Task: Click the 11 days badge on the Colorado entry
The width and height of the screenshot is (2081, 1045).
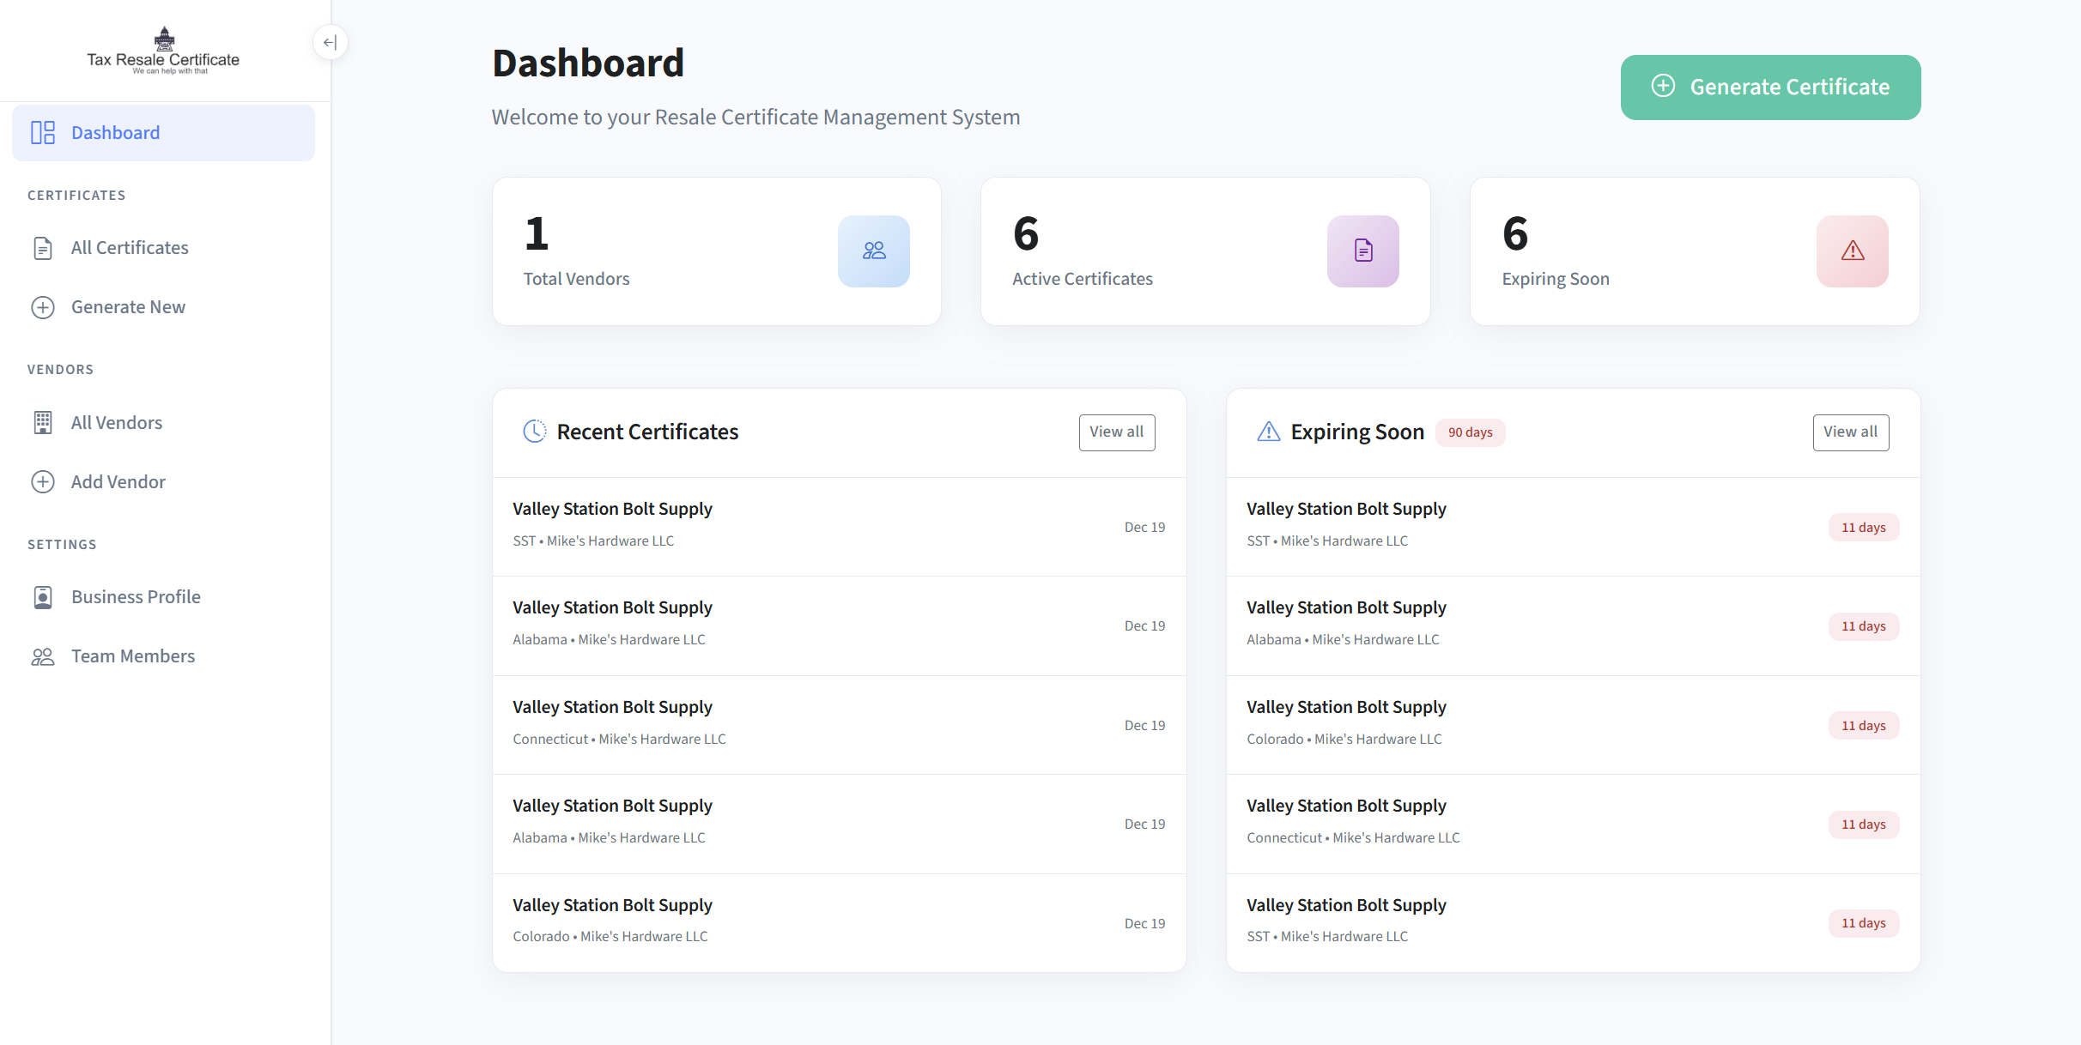Action: coord(1863,725)
